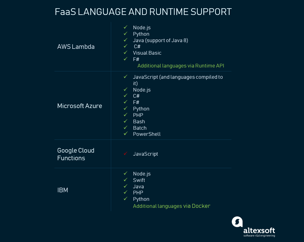Click the 'software r&d engineering' tagline
304x242 pixels.
click(259, 236)
